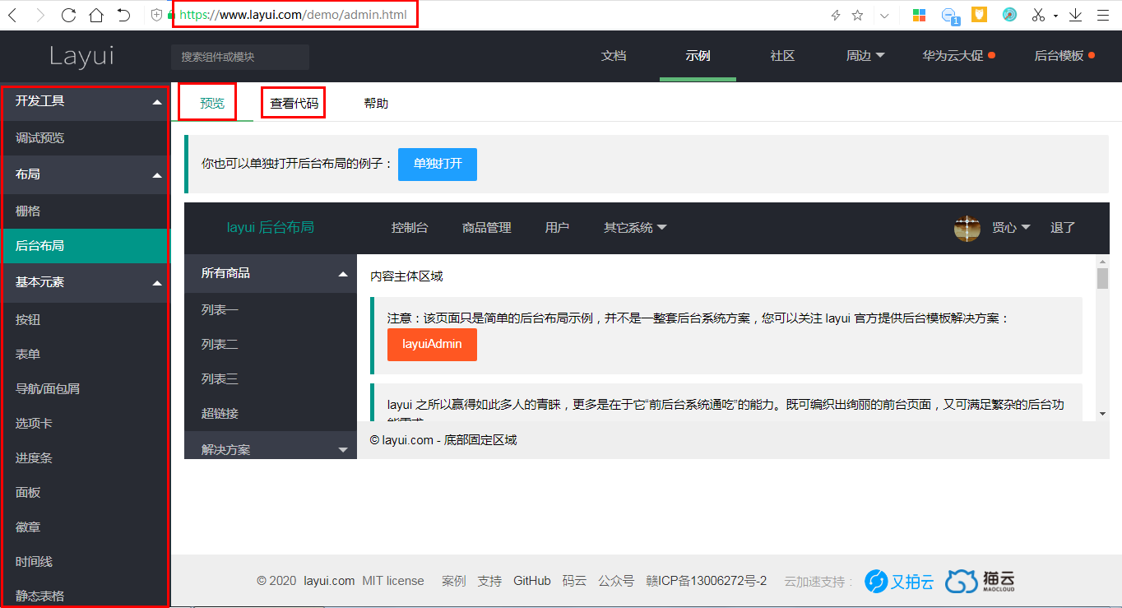Select 列表三 in the demo menu
This screenshot has height=608, width=1122.
point(271,379)
